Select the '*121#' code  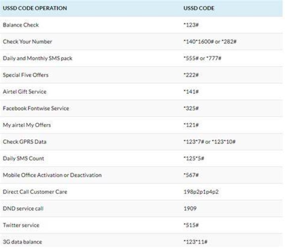pyautogui.click(x=191, y=125)
